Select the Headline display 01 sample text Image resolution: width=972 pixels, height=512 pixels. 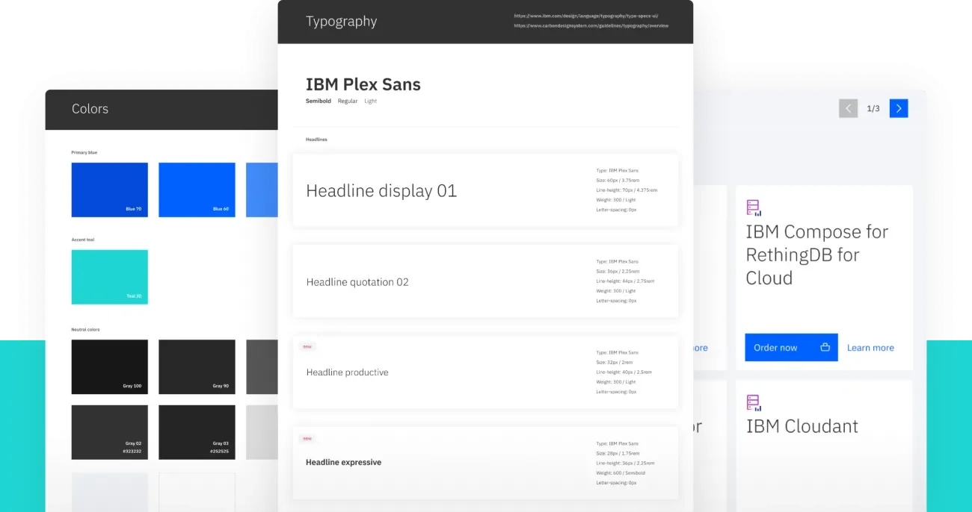point(381,191)
